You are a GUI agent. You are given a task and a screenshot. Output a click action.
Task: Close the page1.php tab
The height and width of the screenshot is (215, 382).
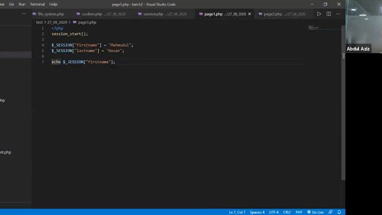tap(249, 14)
